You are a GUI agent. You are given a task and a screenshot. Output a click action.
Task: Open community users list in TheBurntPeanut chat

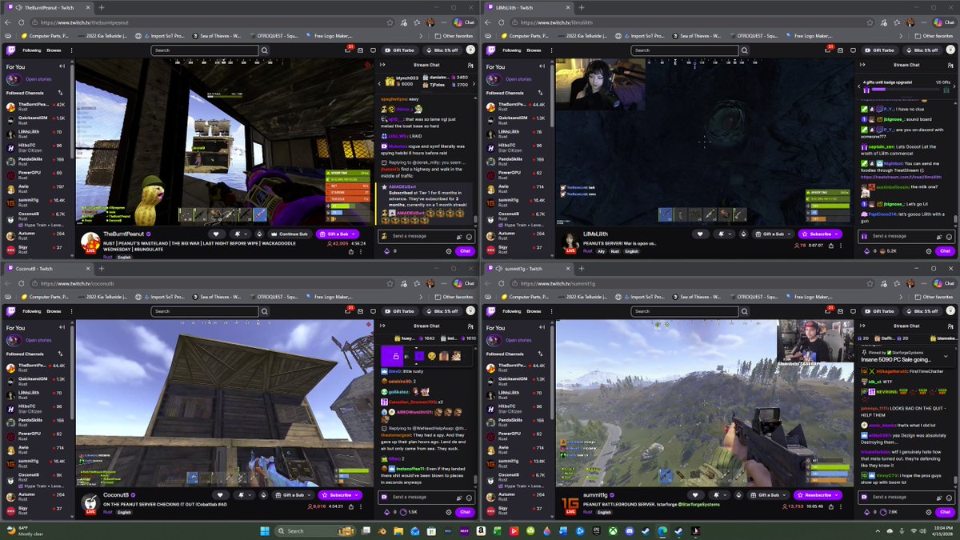[469, 65]
